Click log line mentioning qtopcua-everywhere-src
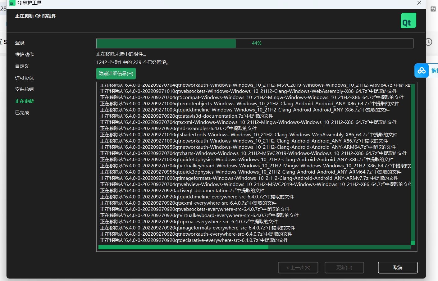 pos(189,222)
